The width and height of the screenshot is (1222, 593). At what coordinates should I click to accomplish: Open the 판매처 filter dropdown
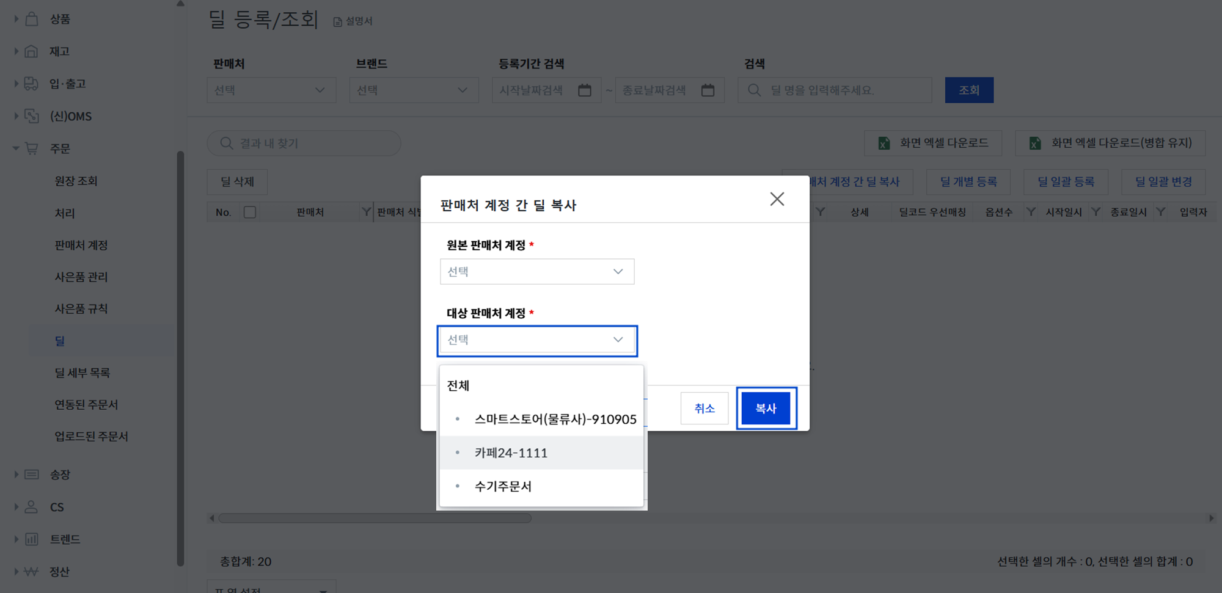(x=271, y=90)
